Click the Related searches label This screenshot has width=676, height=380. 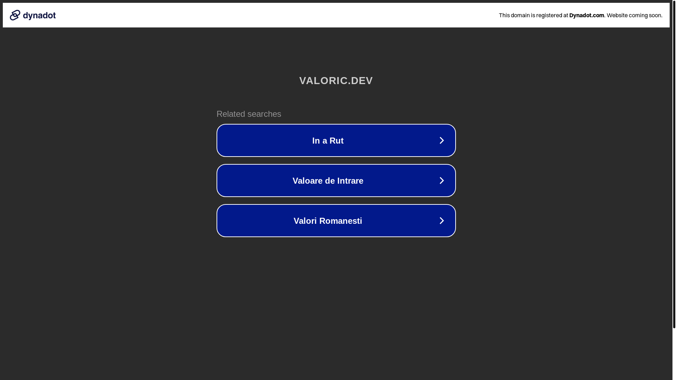(249, 114)
